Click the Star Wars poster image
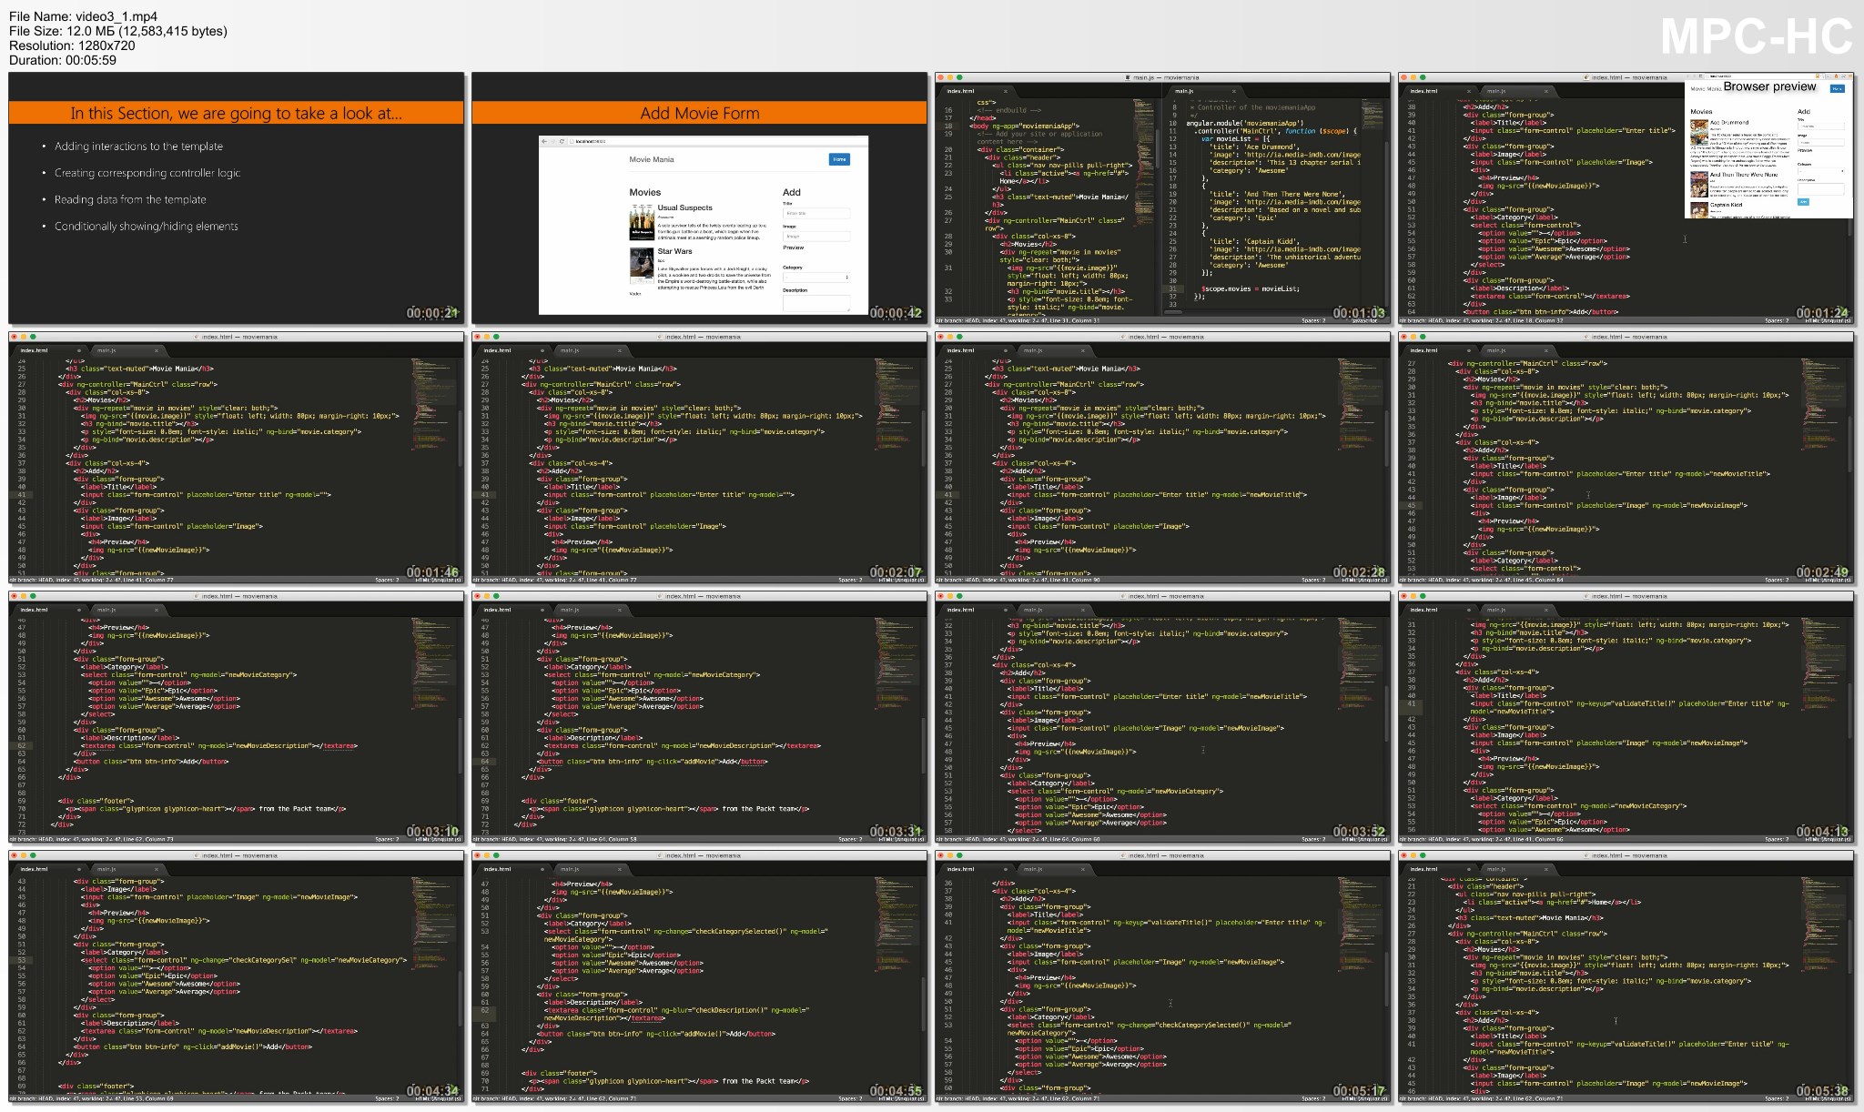This screenshot has height=1112, width=1864. coord(641,265)
